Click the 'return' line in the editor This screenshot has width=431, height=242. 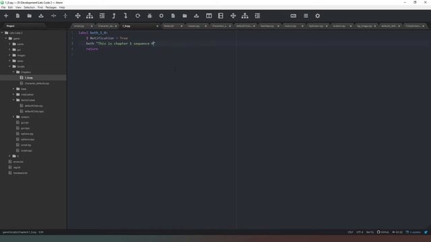point(92,49)
